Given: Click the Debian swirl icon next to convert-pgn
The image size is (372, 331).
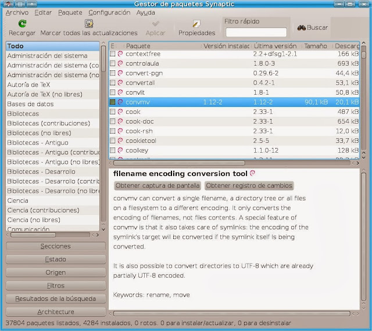Looking at the screenshot, I should pos(120,73).
